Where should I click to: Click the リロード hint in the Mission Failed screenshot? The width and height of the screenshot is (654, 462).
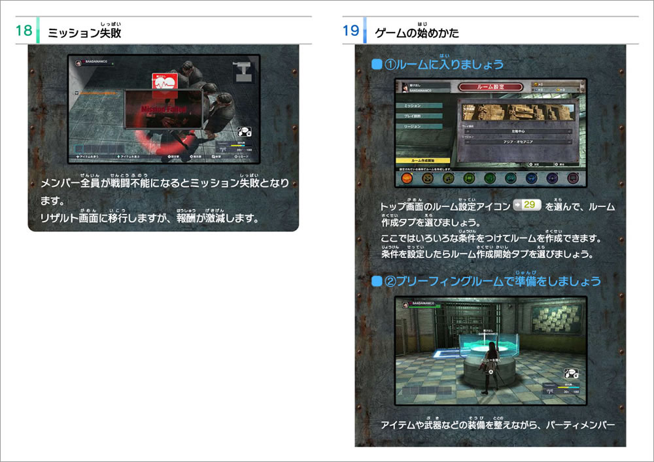(x=241, y=157)
